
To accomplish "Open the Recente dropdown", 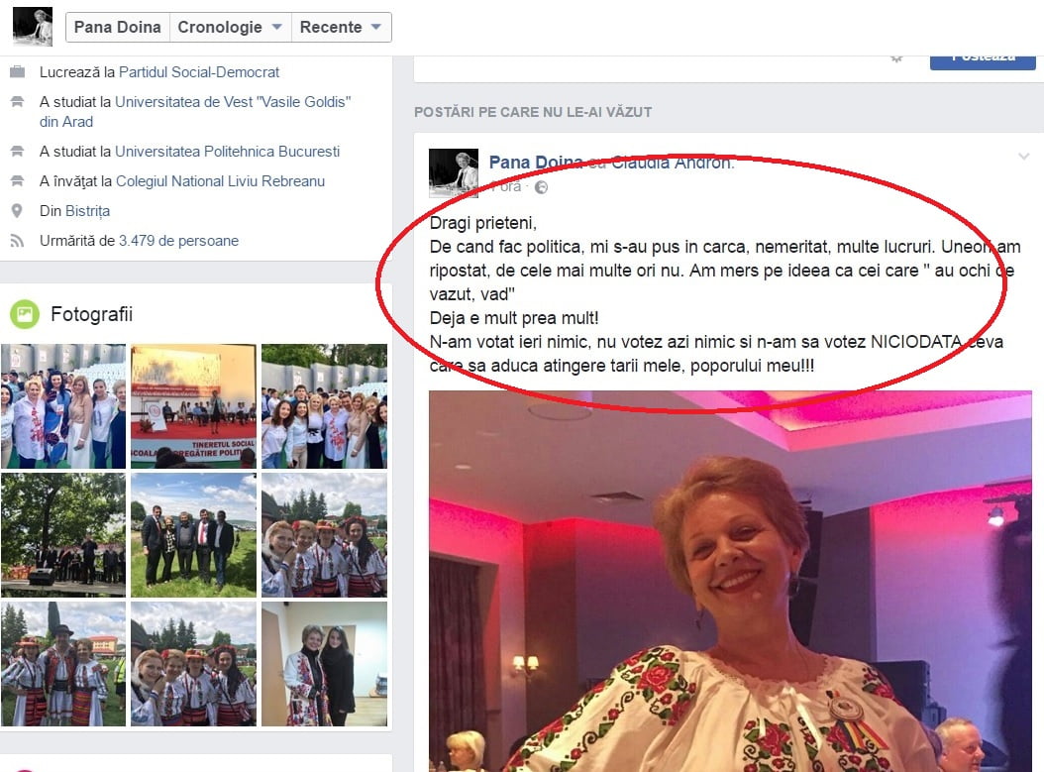I will pyautogui.click(x=341, y=28).
